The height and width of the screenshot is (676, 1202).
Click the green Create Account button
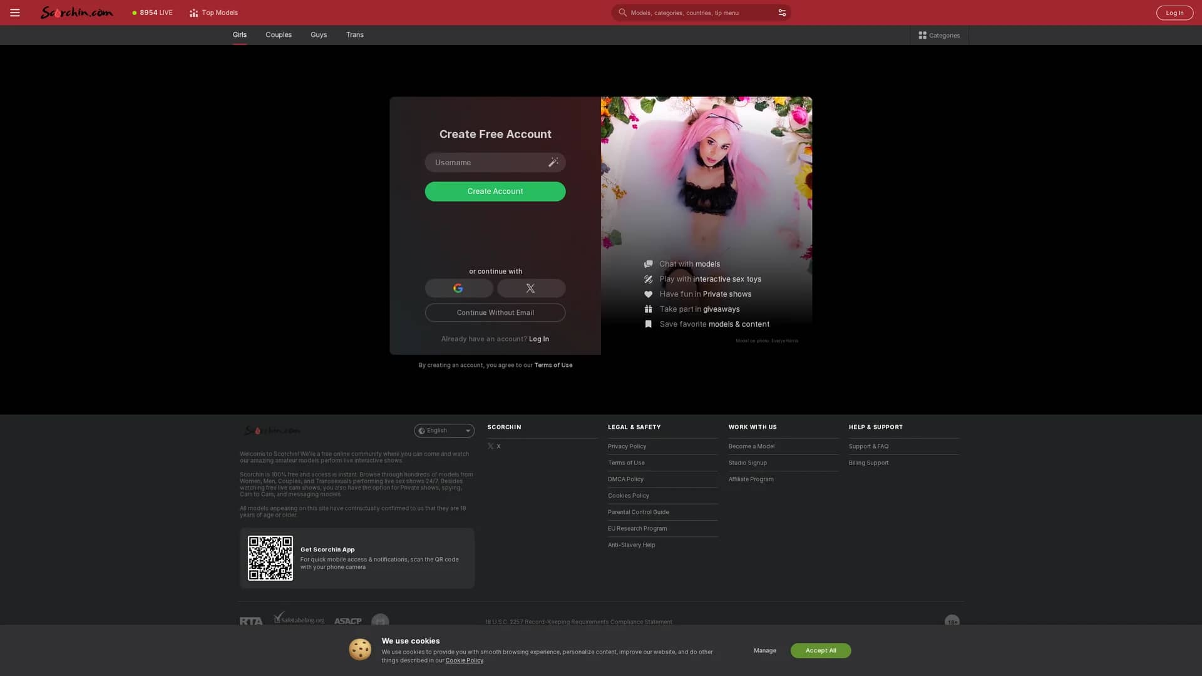[495, 192]
